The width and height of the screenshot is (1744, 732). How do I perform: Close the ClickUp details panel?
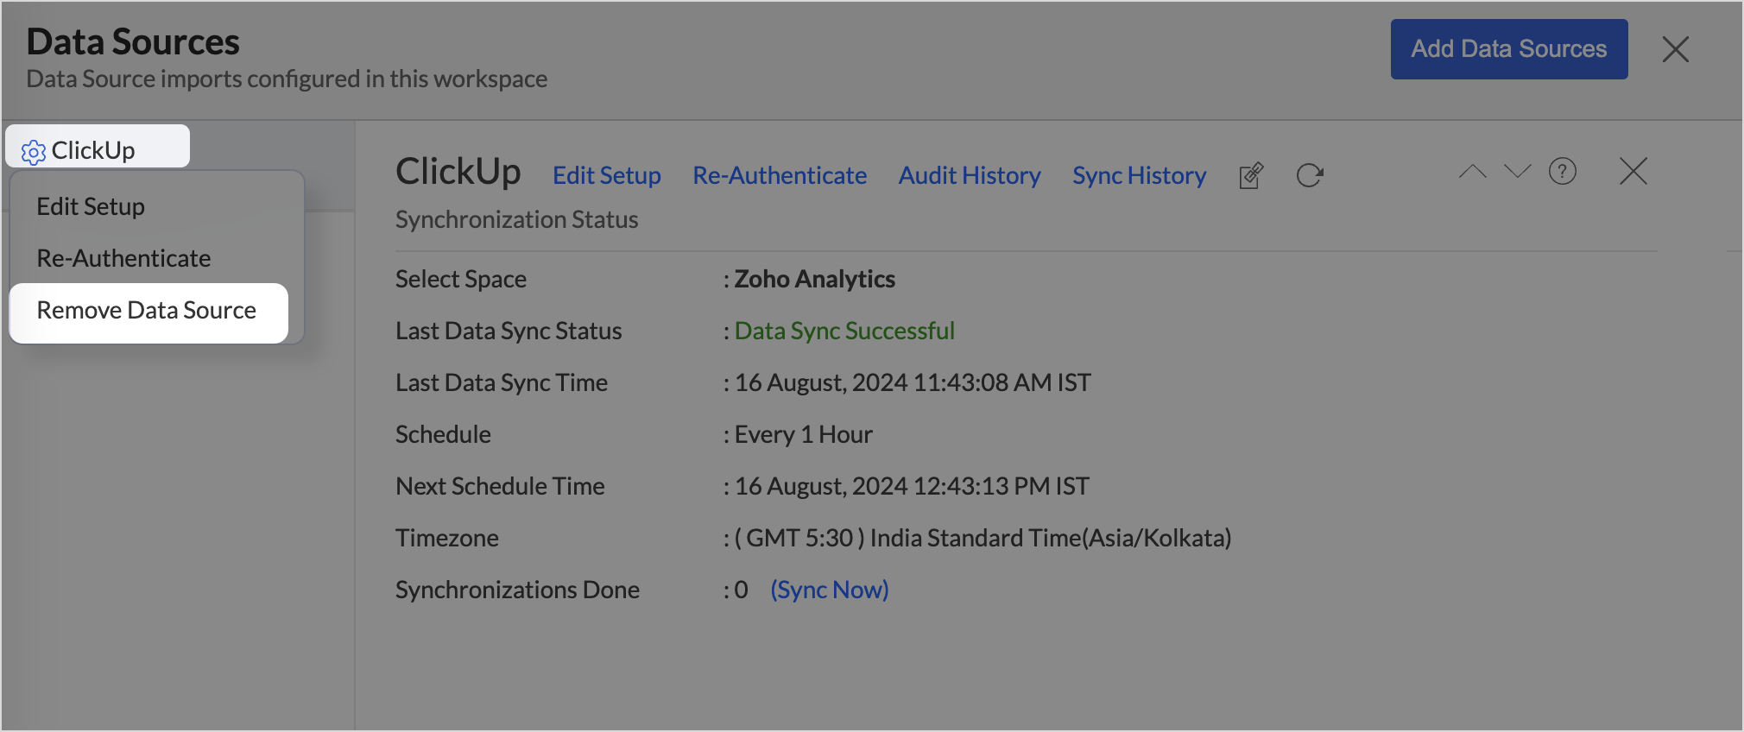(1633, 171)
